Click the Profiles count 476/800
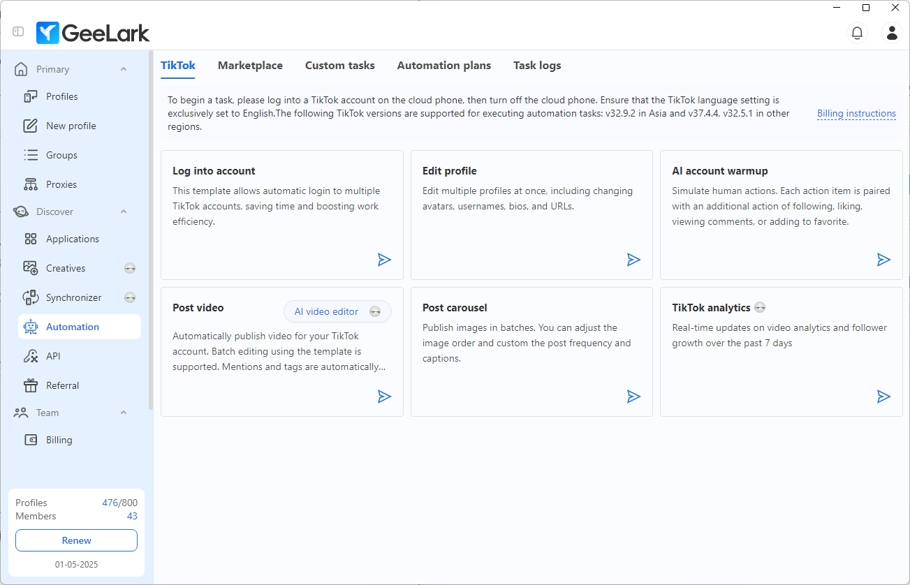Viewport: 910px width, 585px height. pyautogui.click(x=119, y=503)
